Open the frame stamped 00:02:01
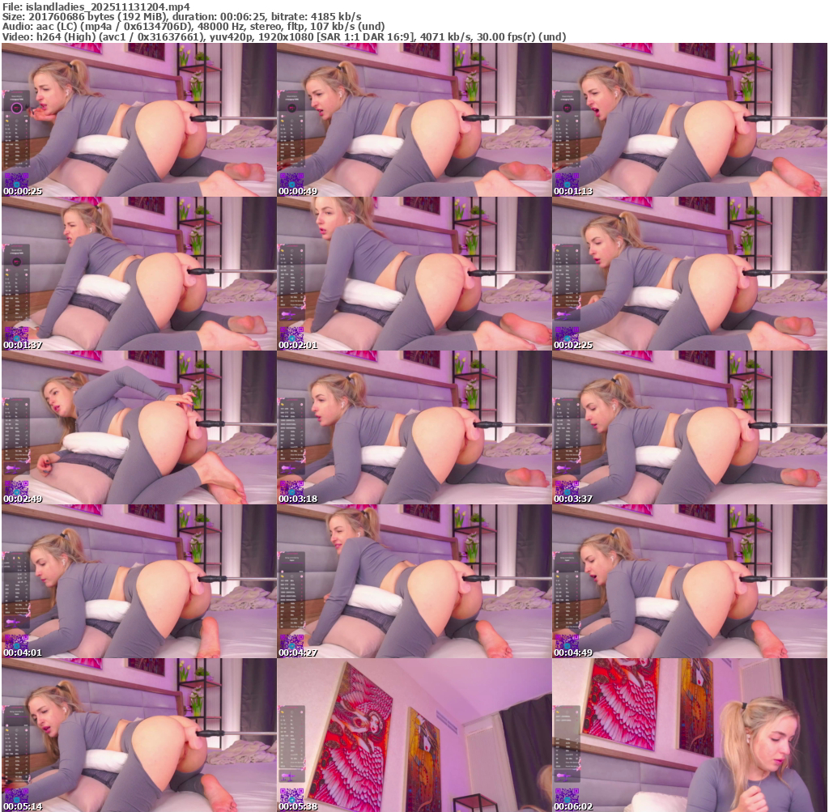This screenshot has width=829, height=812. coord(414,274)
